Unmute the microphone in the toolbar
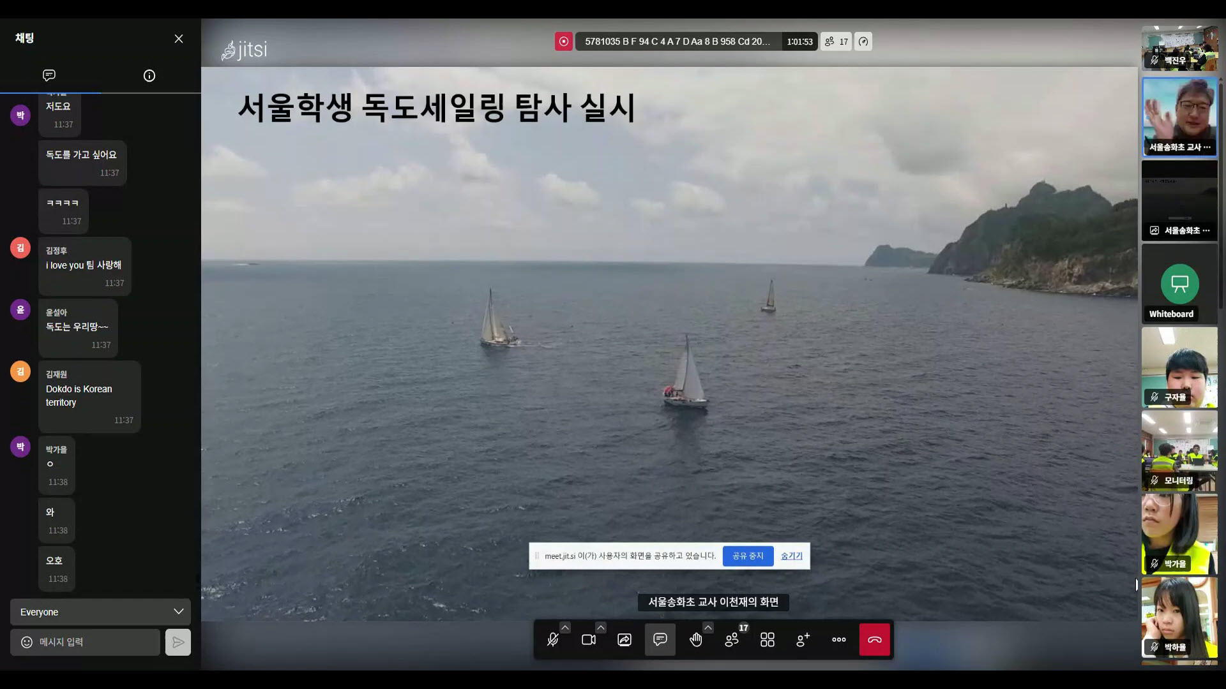 point(553,640)
